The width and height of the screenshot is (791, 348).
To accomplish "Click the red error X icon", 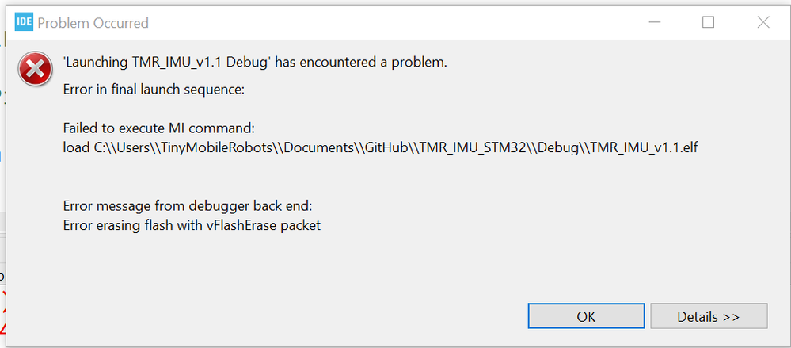I will click(36, 71).
